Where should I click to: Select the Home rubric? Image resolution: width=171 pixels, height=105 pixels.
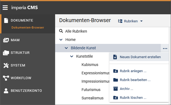(70, 40)
